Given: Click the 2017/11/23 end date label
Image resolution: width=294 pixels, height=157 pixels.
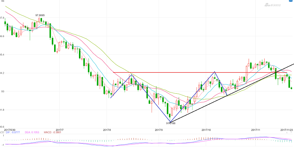Looking at the screenshot, I should pos(287,130).
